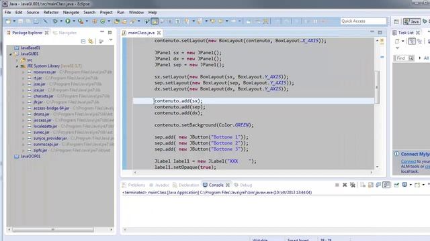Viewport: 430px width, 241px height.
Task: Select the JavaBase01 project
Action: click(30, 48)
